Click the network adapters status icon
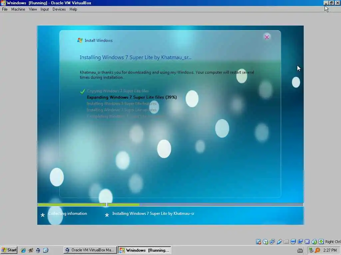The image size is (341, 255). pyautogui.click(x=272, y=242)
